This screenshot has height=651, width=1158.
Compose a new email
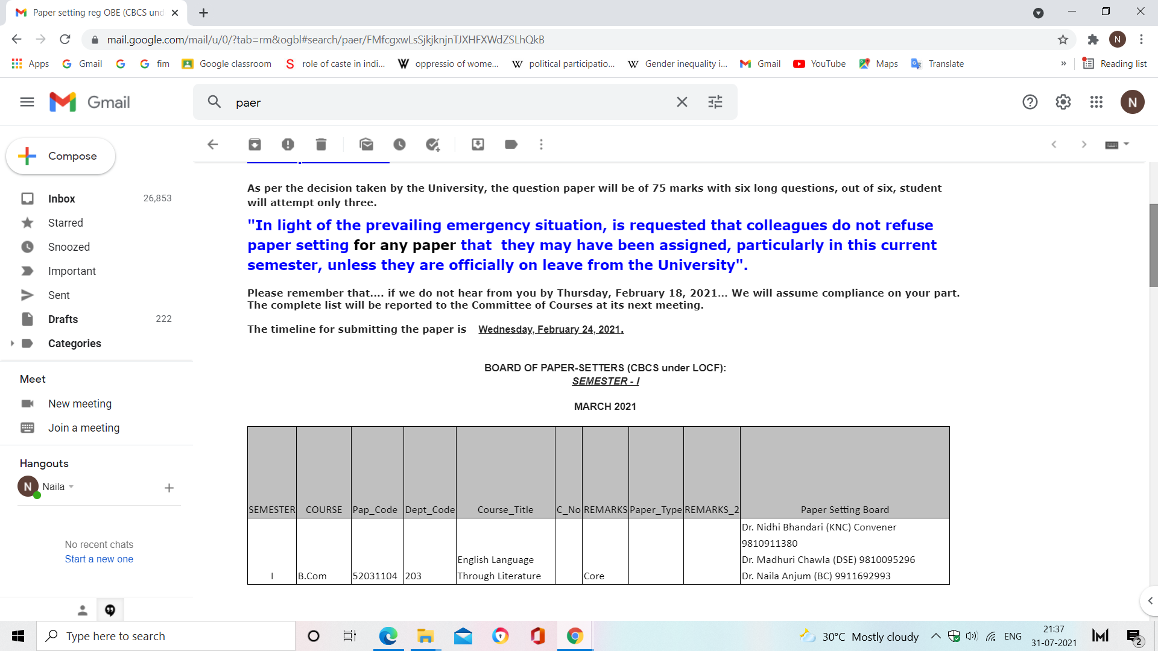pyautogui.click(x=60, y=156)
